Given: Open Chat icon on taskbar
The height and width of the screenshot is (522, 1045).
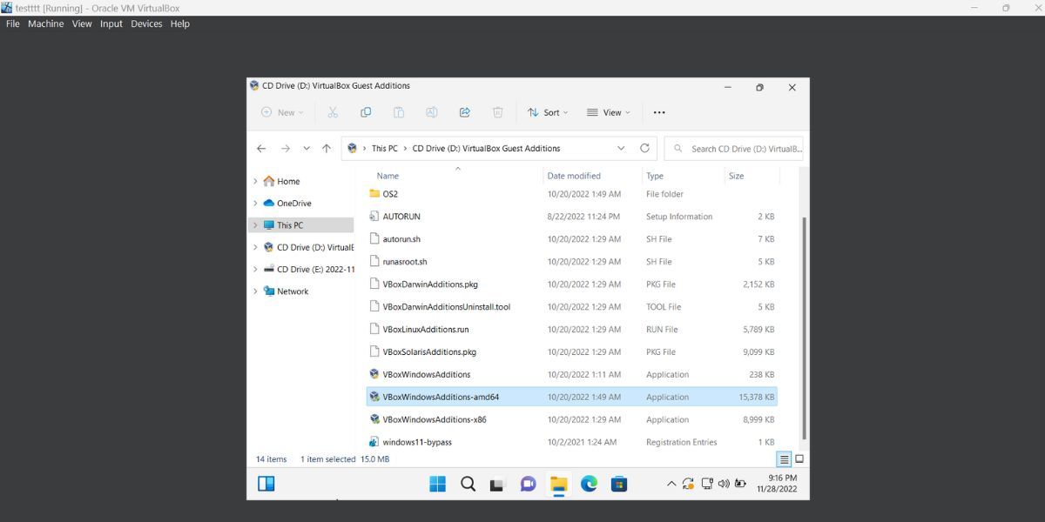Looking at the screenshot, I should (528, 484).
